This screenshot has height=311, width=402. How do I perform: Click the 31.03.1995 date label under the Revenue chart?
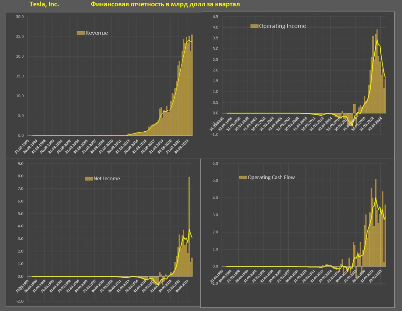point(22,146)
